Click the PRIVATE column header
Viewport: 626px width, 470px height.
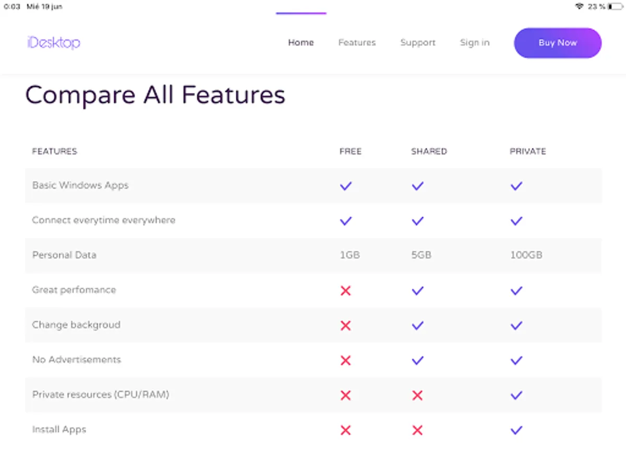pos(528,151)
